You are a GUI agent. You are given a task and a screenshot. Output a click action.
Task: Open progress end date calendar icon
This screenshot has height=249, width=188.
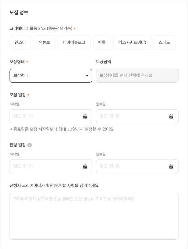pyautogui.click(x=171, y=166)
